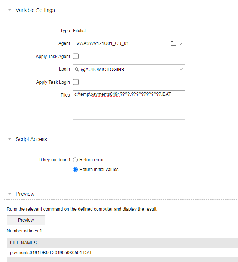Open the Login dropdown arrow

click(x=181, y=69)
